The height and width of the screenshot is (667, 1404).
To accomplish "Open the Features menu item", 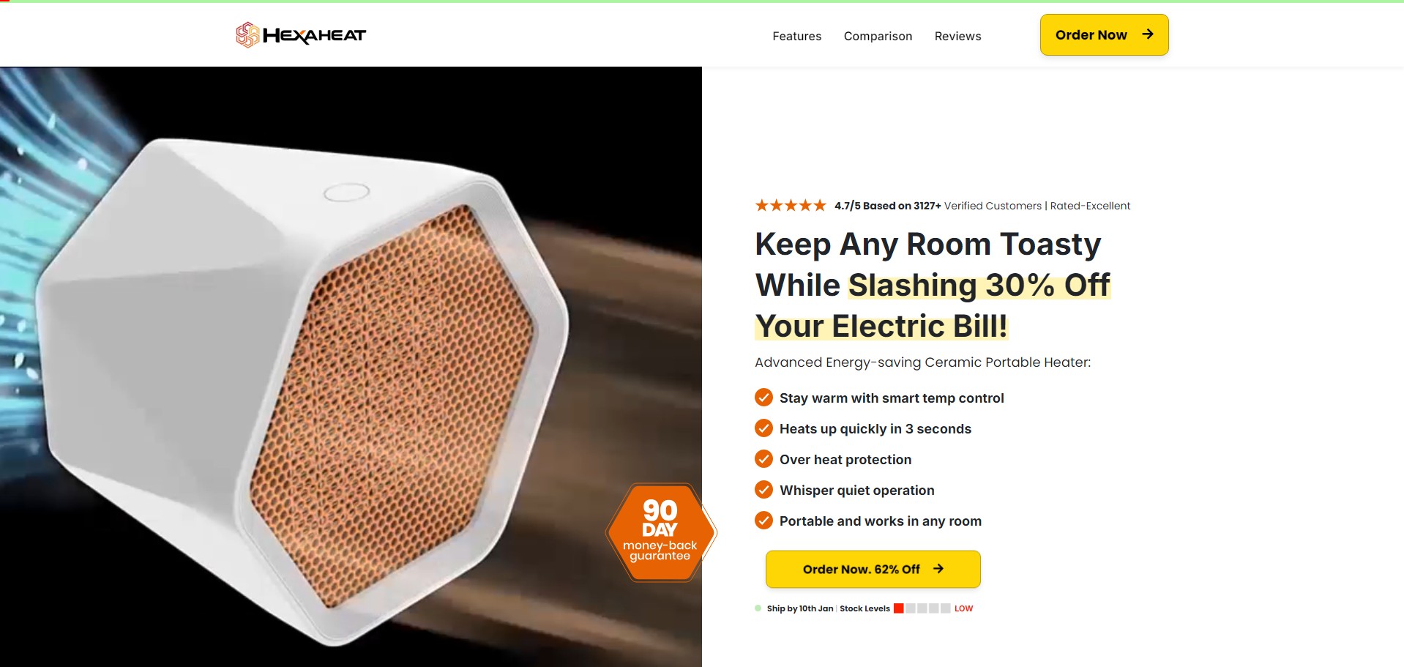I will coord(796,36).
